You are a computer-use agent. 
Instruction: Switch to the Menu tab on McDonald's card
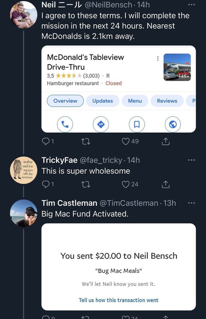coord(135,101)
